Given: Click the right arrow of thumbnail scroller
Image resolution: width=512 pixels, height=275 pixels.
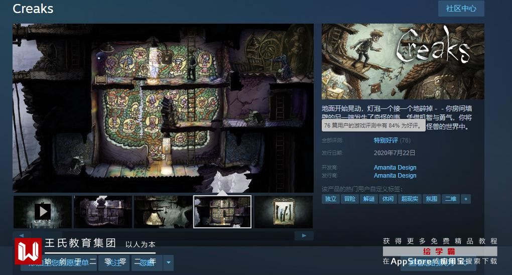Looking at the screenshot, I should [304, 235].
